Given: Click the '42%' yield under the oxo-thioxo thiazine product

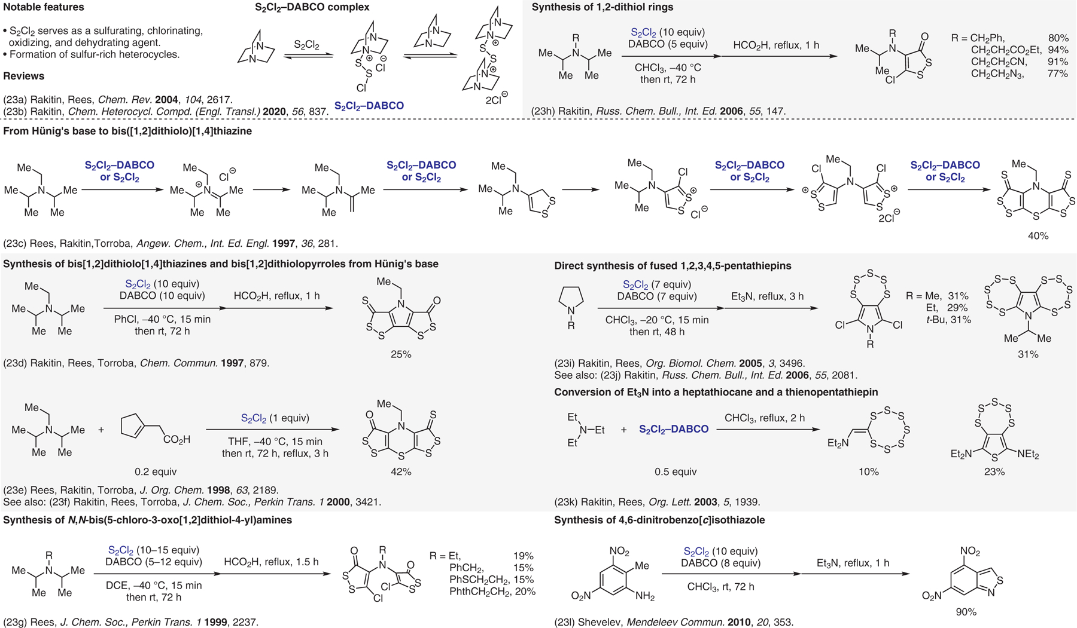Looking at the screenshot, I should pyautogui.click(x=401, y=471).
